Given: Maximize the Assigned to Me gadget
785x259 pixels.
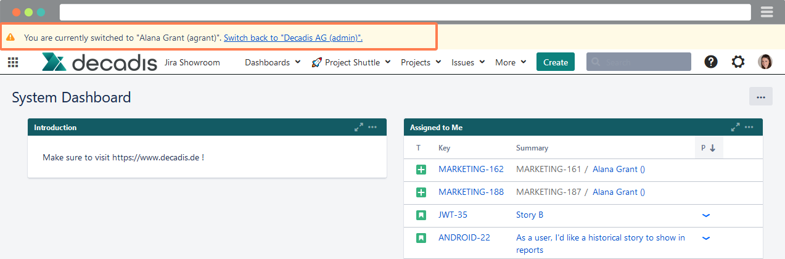Looking at the screenshot, I should coord(735,127).
